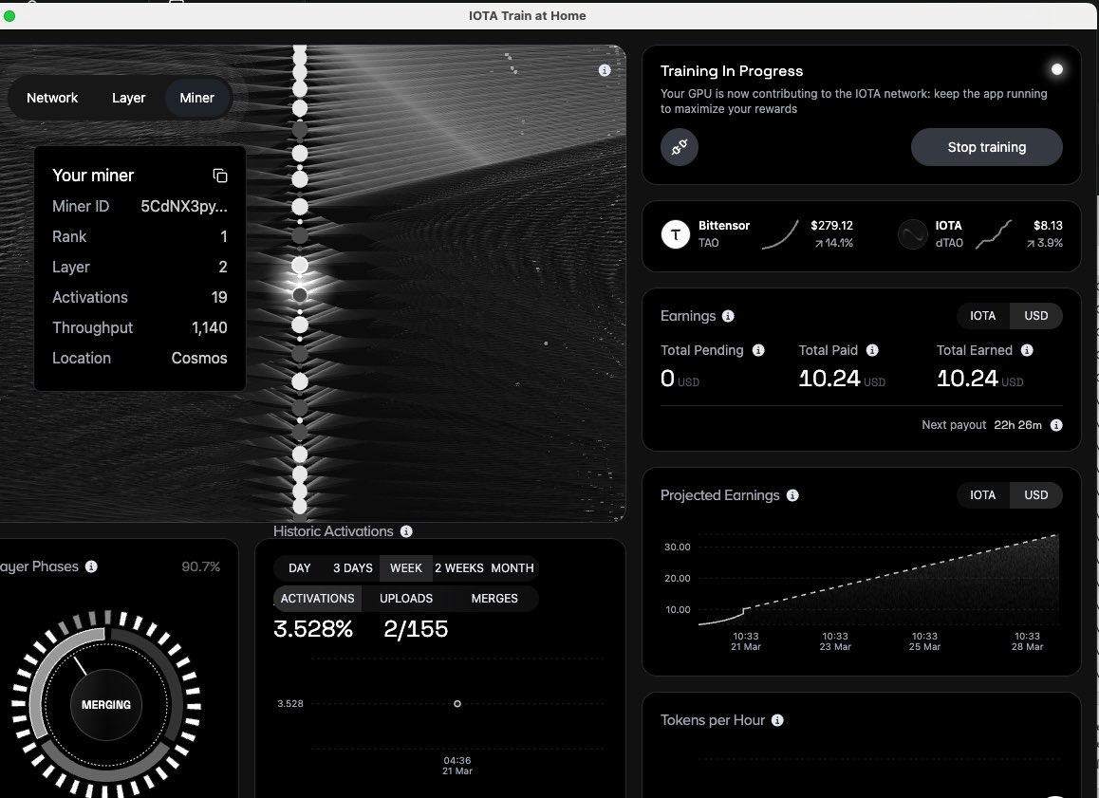Click the training status indicator dot
This screenshot has height=798, width=1099.
pyautogui.click(x=1057, y=69)
